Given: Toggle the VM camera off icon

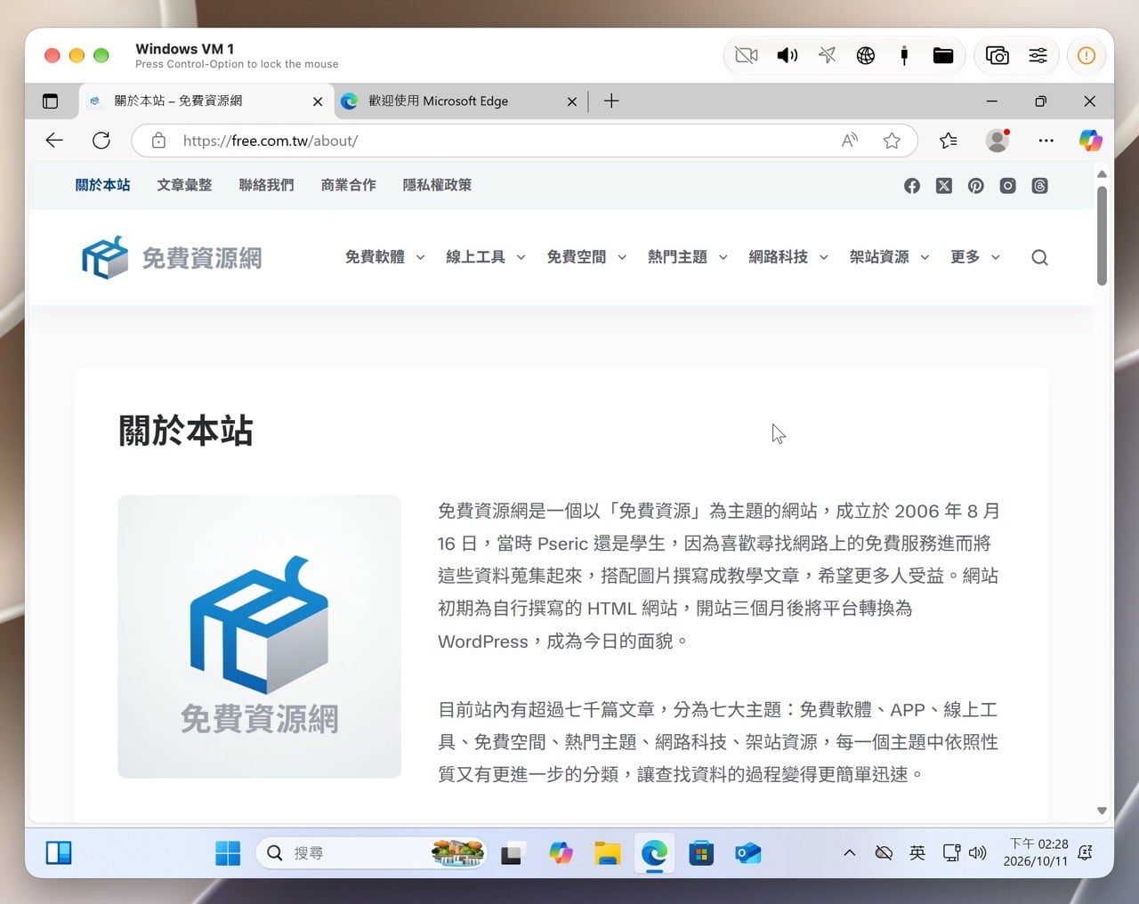Looking at the screenshot, I should coord(747,56).
